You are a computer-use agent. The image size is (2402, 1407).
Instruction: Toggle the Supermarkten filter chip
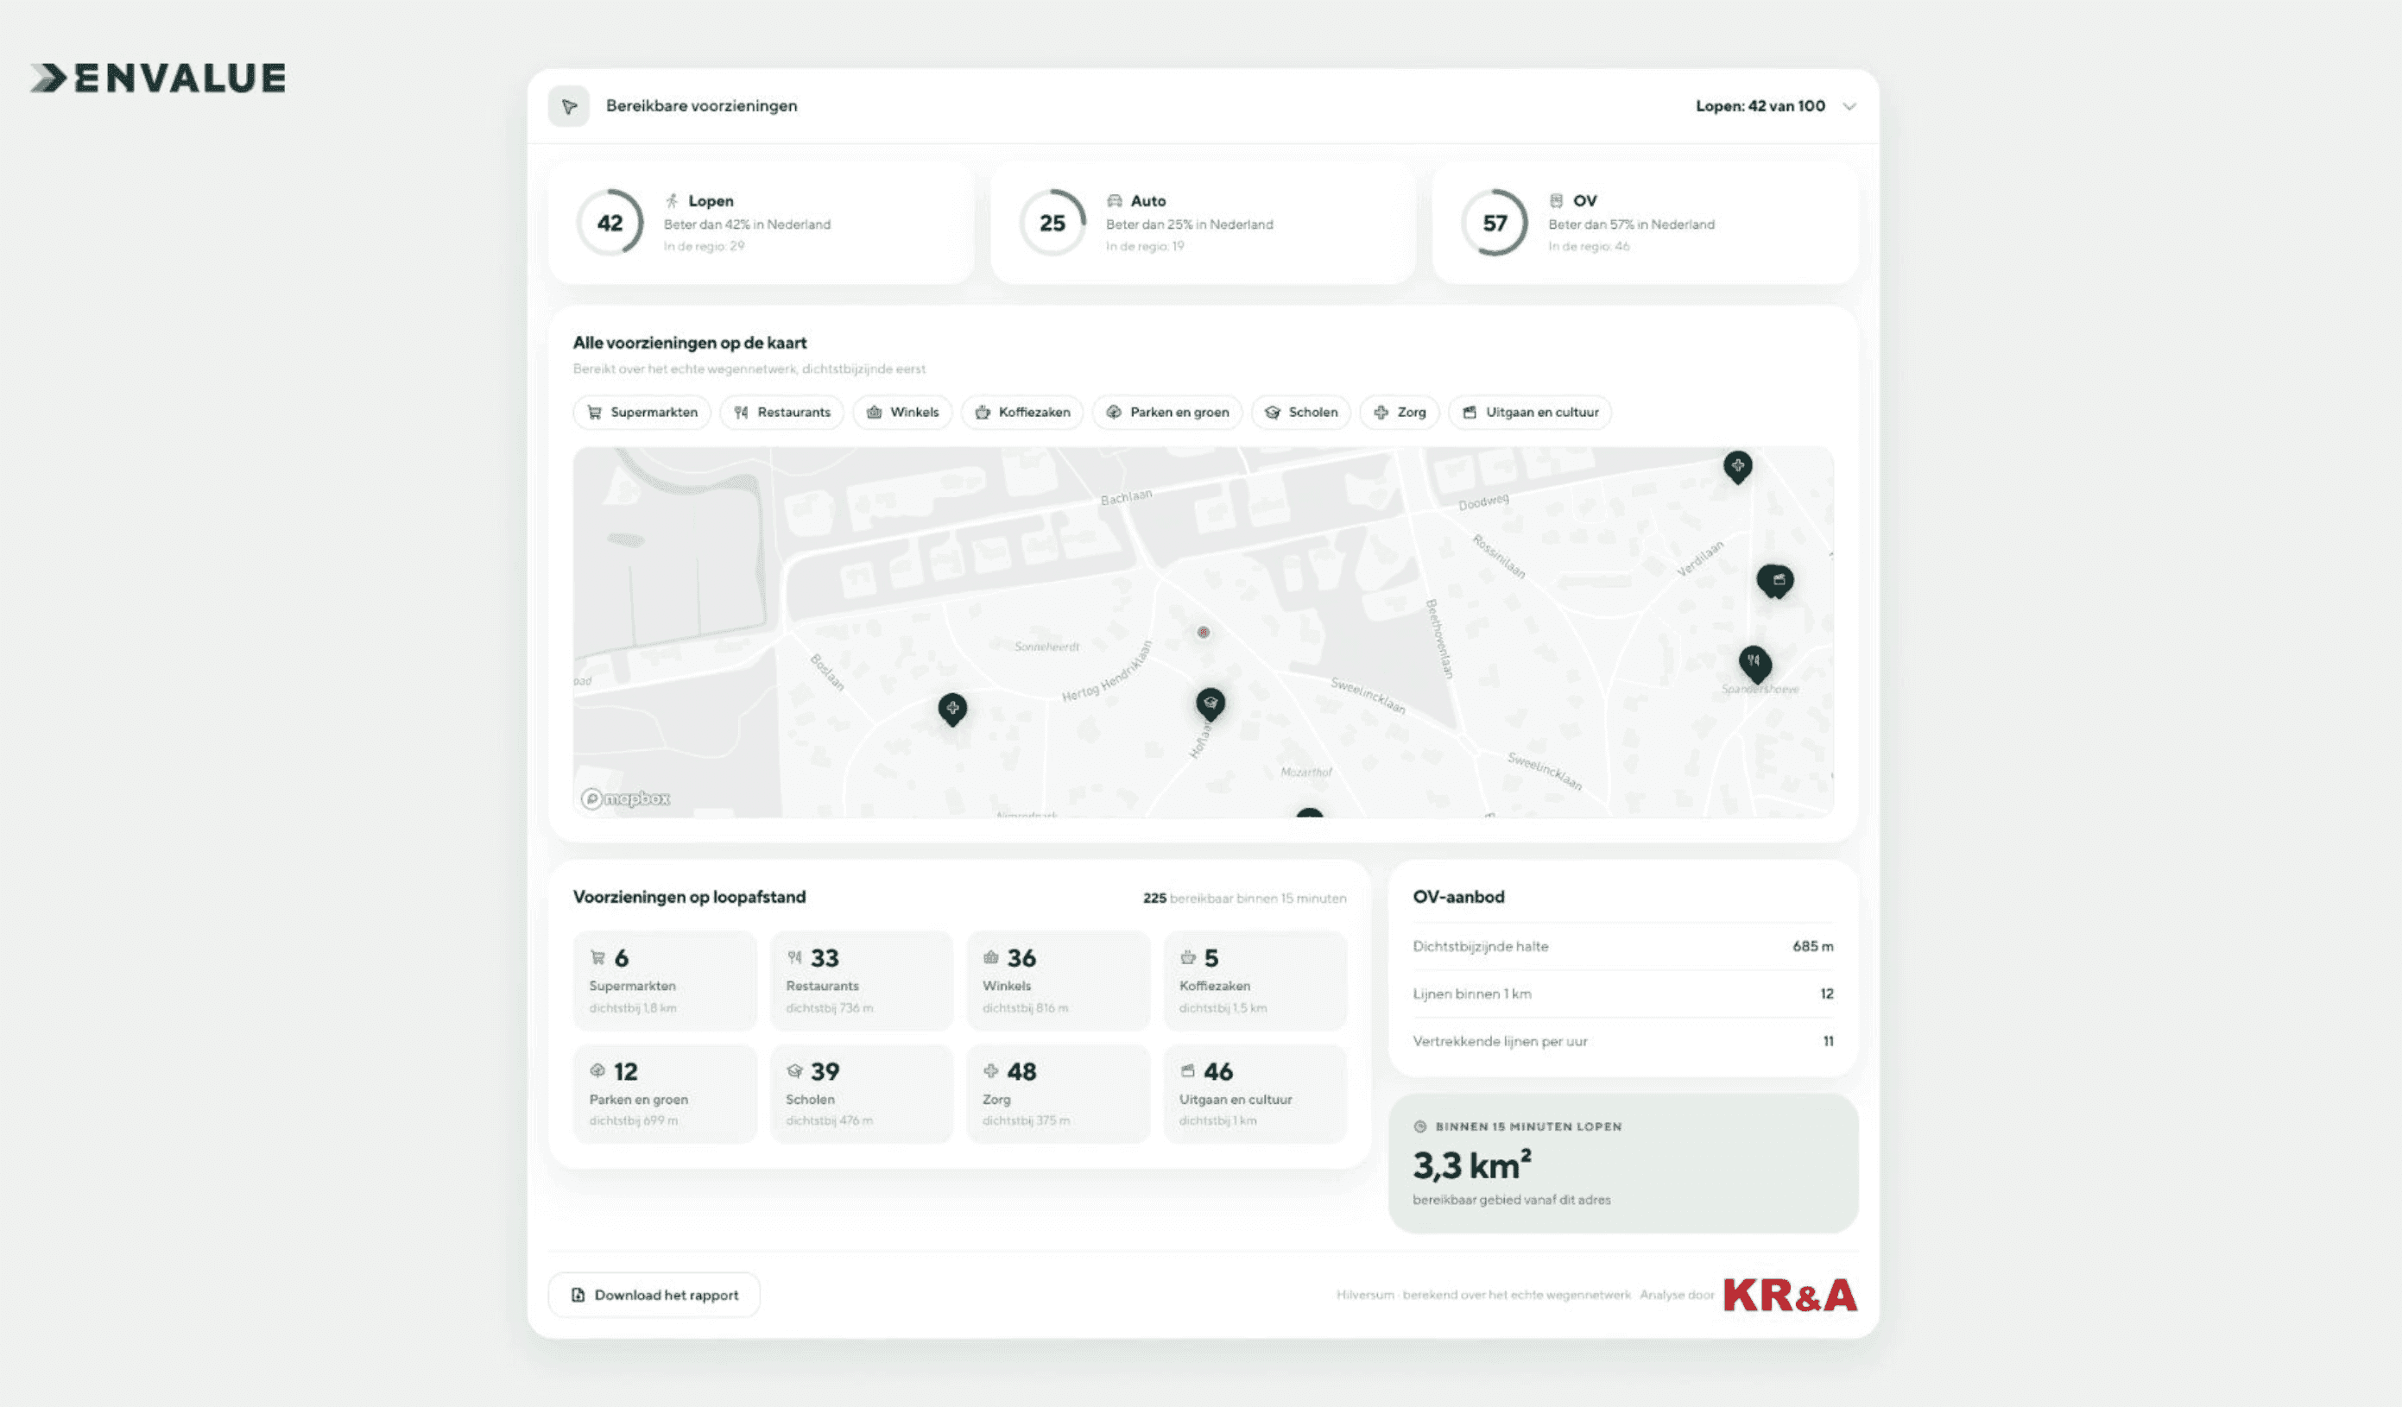pos(642,412)
